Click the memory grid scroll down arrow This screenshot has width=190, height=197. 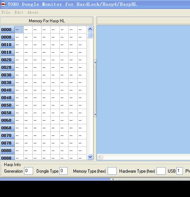tap(90, 157)
